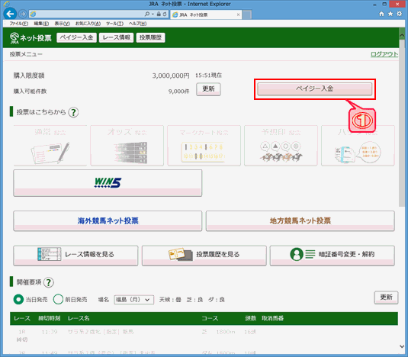The image size is (408, 357).
Task: Click the 締切時刻 column header
Action: tap(50, 318)
